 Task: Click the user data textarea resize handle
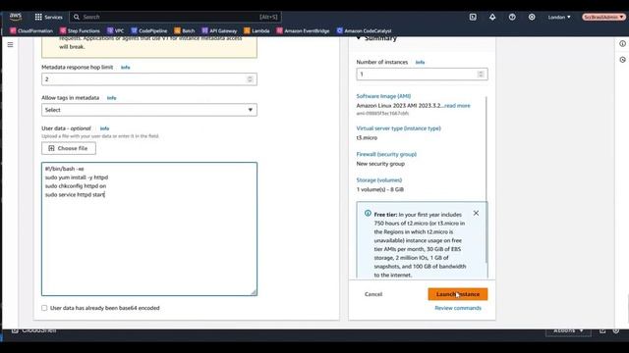pyautogui.click(x=254, y=292)
